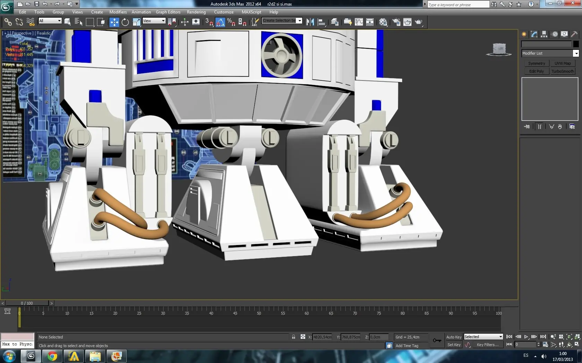Click the search keyword input field
Viewport: 582px width, 363px height.
pos(458,4)
